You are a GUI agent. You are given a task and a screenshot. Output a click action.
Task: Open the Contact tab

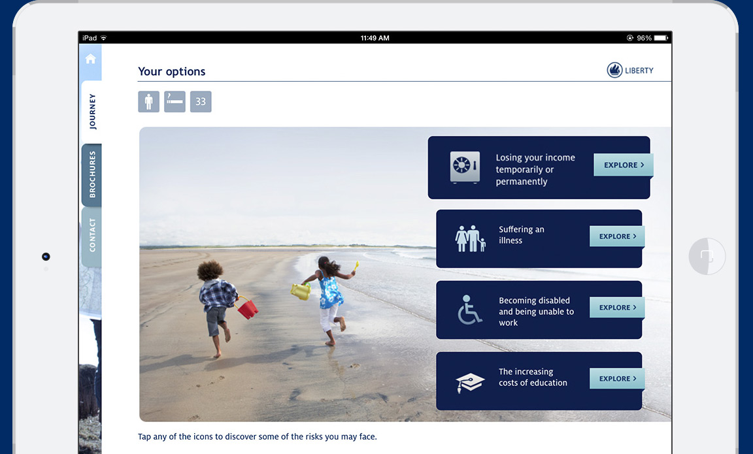point(92,235)
